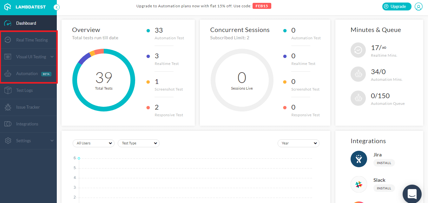Viewport: 428px width, 203px height.
Task: Open the support chat widget
Action: pyautogui.click(x=412, y=193)
